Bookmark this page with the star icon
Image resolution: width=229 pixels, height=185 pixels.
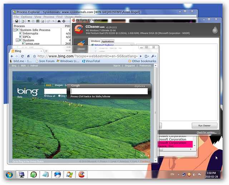[x=34, y=56]
